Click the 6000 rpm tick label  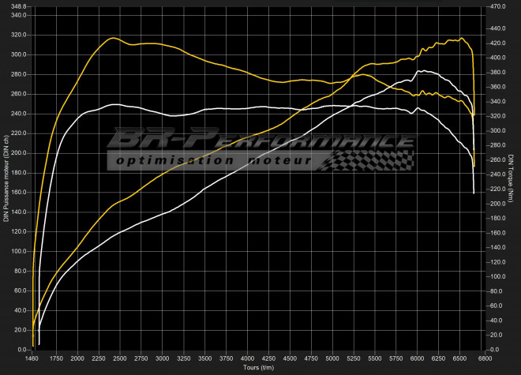pos(417,358)
